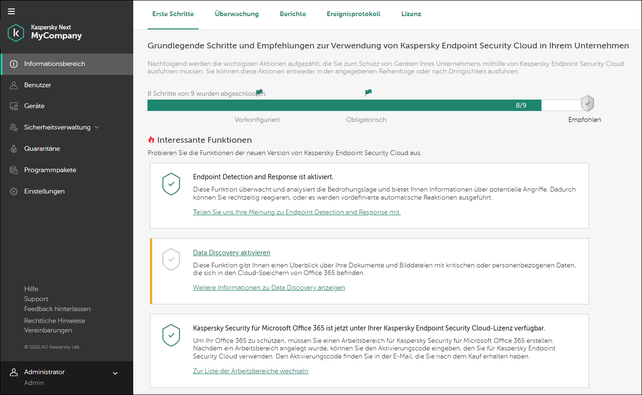Click the Administrator name in sidebar footer
The image size is (642, 395).
click(x=45, y=372)
